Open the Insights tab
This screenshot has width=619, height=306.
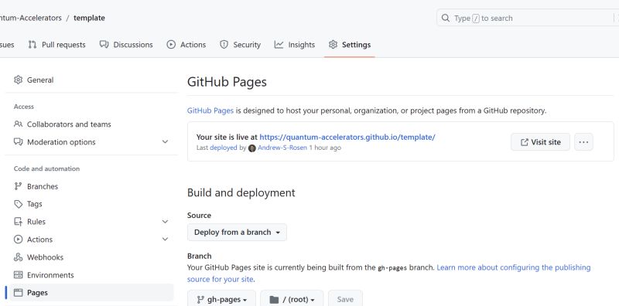click(295, 45)
